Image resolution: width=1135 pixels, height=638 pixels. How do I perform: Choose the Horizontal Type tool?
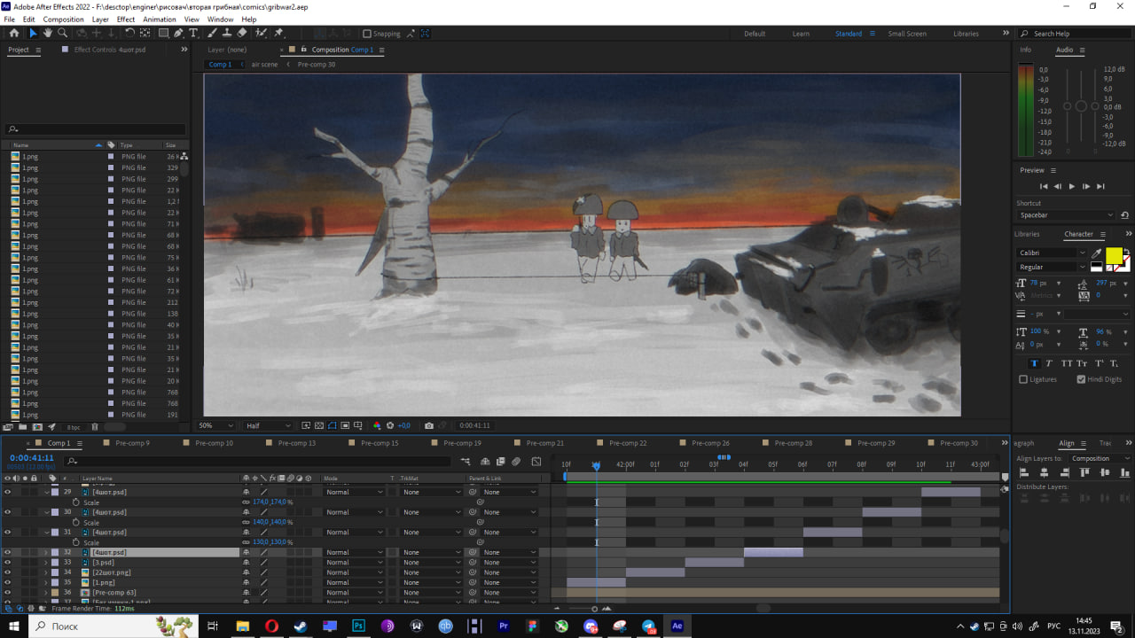click(193, 33)
